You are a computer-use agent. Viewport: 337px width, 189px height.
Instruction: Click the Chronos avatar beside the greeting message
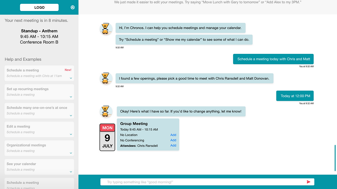coord(106,28)
